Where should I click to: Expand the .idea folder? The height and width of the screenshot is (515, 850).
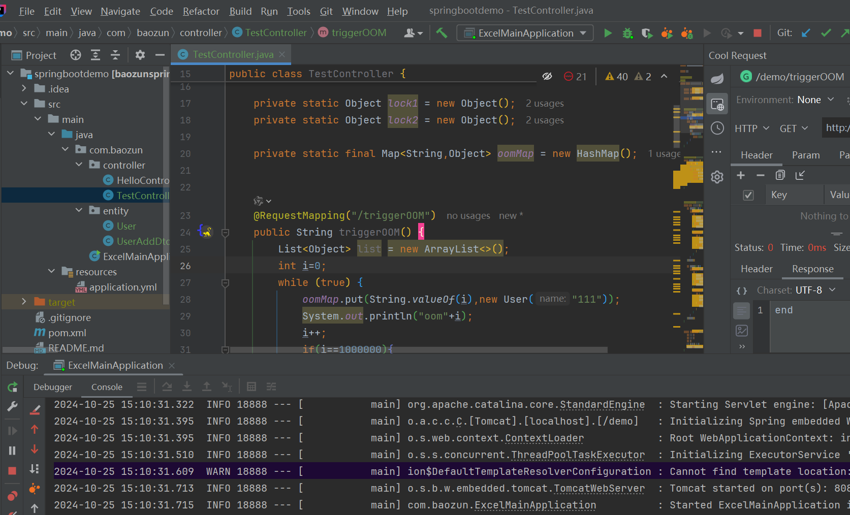coord(24,88)
